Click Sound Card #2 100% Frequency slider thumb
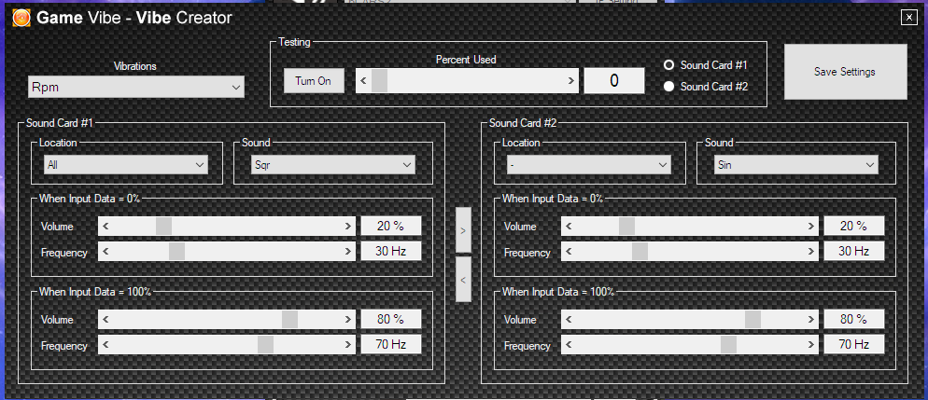The height and width of the screenshot is (400, 928). pyautogui.click(x=728, y=344)
